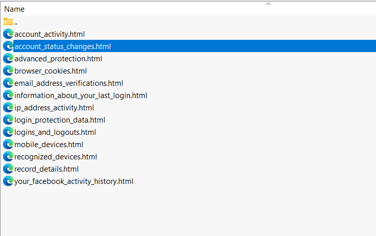Select the account_status_changes.html file
Image resolution: width=376 pixels, height=236 pixels.
click(x=62, y=46)
